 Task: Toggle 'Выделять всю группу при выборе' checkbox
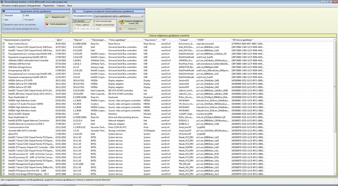3,25
